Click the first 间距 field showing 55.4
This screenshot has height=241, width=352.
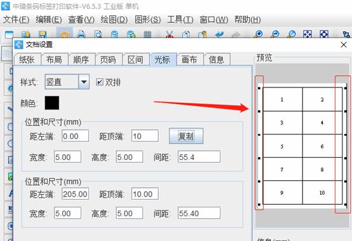click(199, 157)
